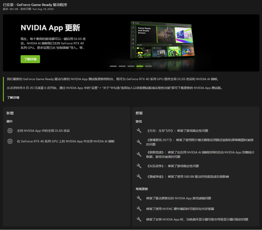Click the NVIDIA App preview image in banner
The width and height of the screenshot is (262, 230).
click(162, 40)
